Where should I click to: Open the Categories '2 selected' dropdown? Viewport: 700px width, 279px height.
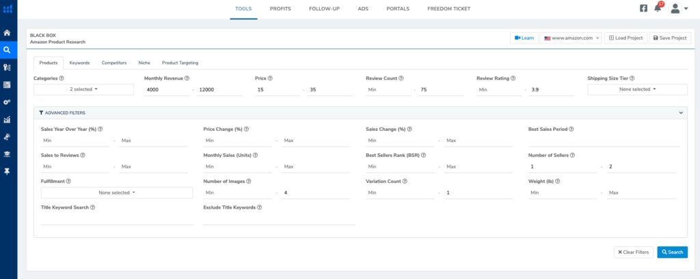tap(83, 89)
